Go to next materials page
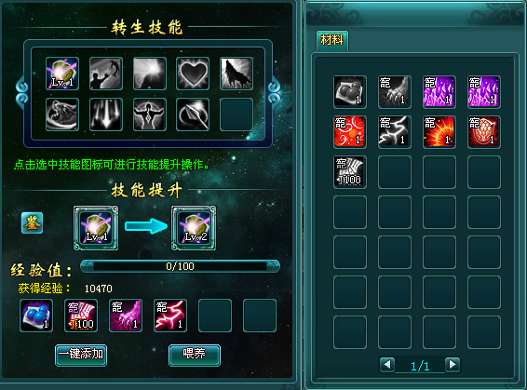 pos(453,365)
